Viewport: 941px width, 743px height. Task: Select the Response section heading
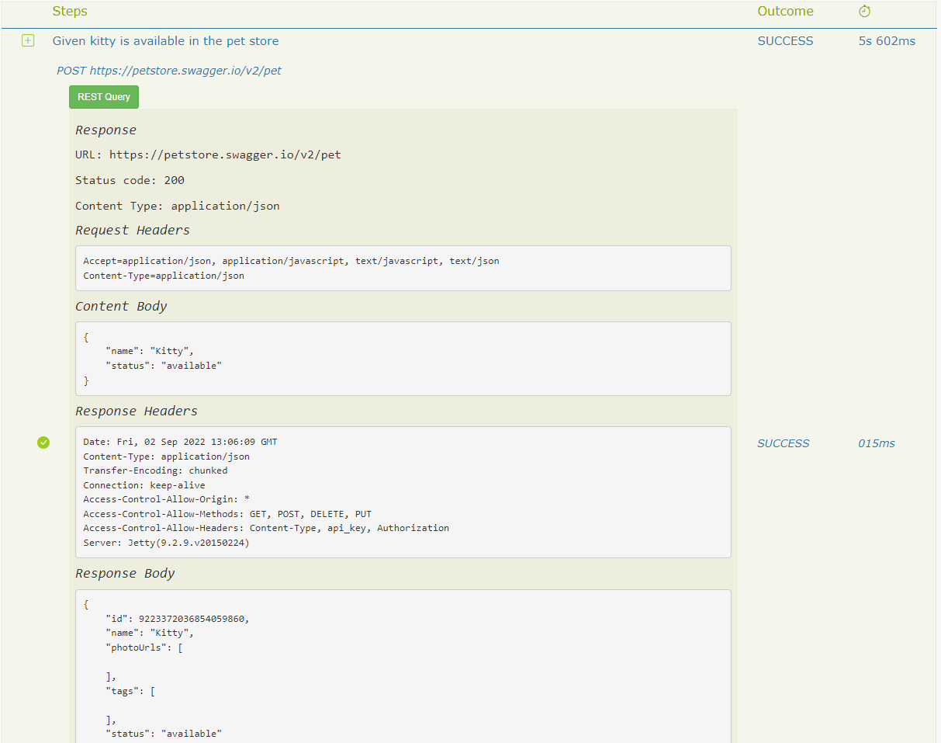point(106,130)
